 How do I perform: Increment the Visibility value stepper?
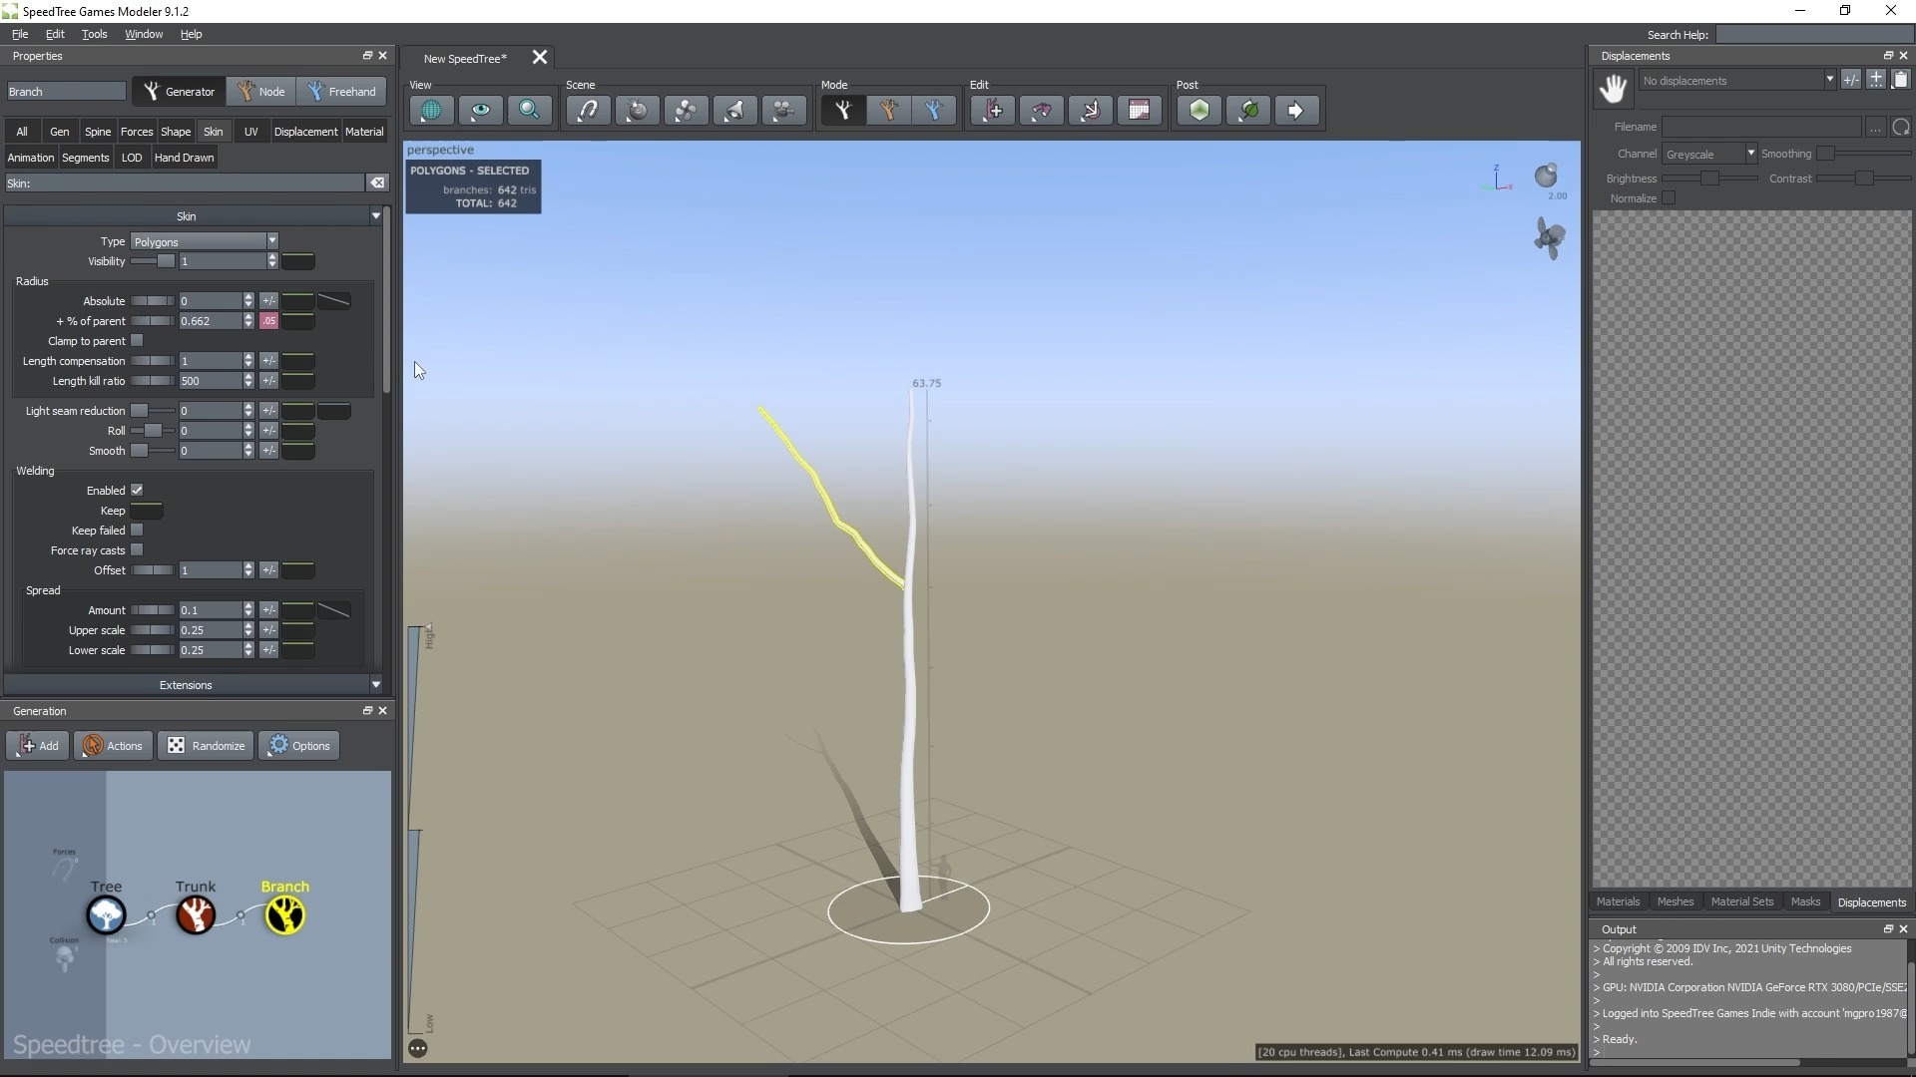272,257
